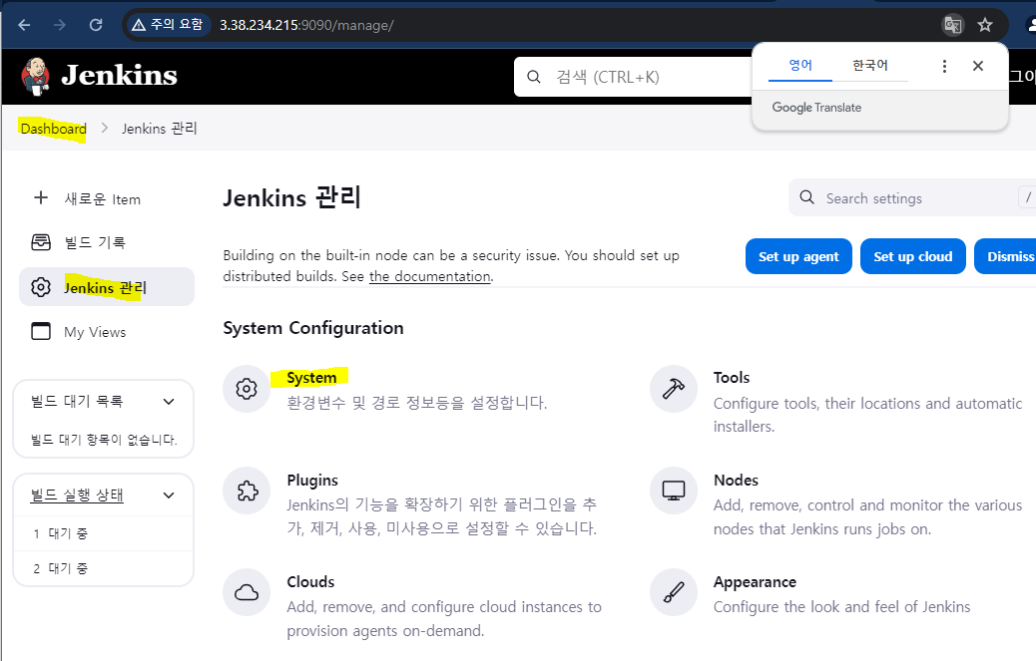Click 빌드 대기 항목이 없습니다 text
Viewport: 1036px width, 661px height.
pyautogui.click(x=104, y=440)
